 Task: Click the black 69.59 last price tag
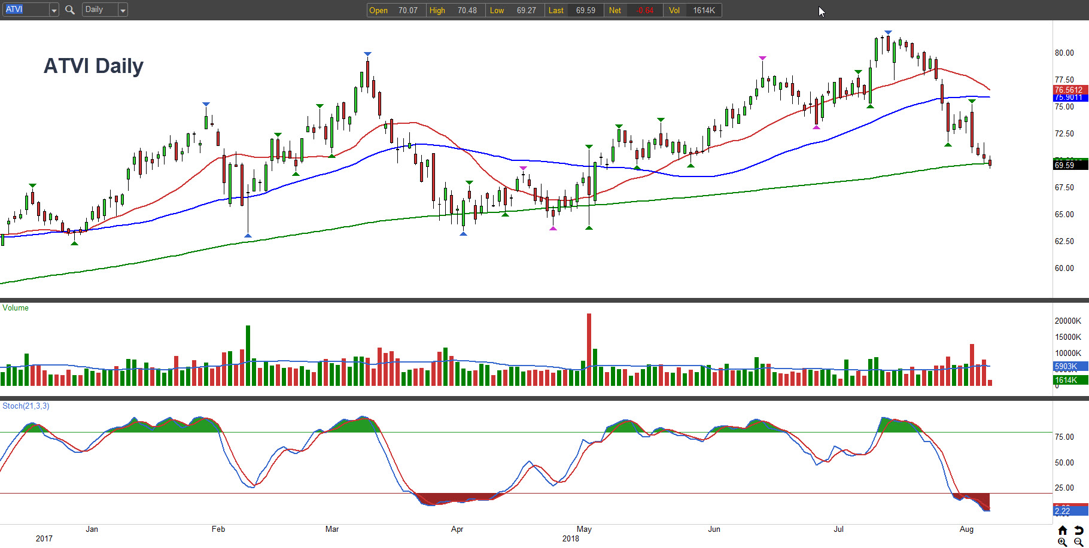pos(1070,165)
